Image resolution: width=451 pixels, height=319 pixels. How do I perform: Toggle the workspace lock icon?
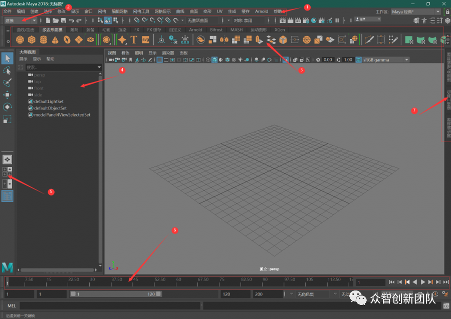[x=447, y=11]
